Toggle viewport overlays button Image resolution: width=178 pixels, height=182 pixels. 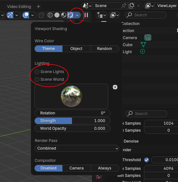(26, 15)
